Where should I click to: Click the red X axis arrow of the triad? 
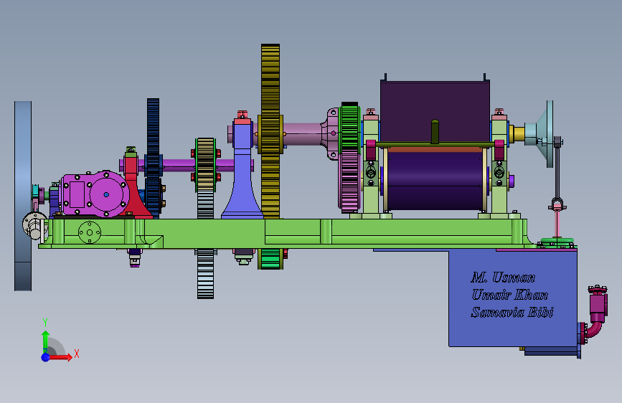(62, 357)
